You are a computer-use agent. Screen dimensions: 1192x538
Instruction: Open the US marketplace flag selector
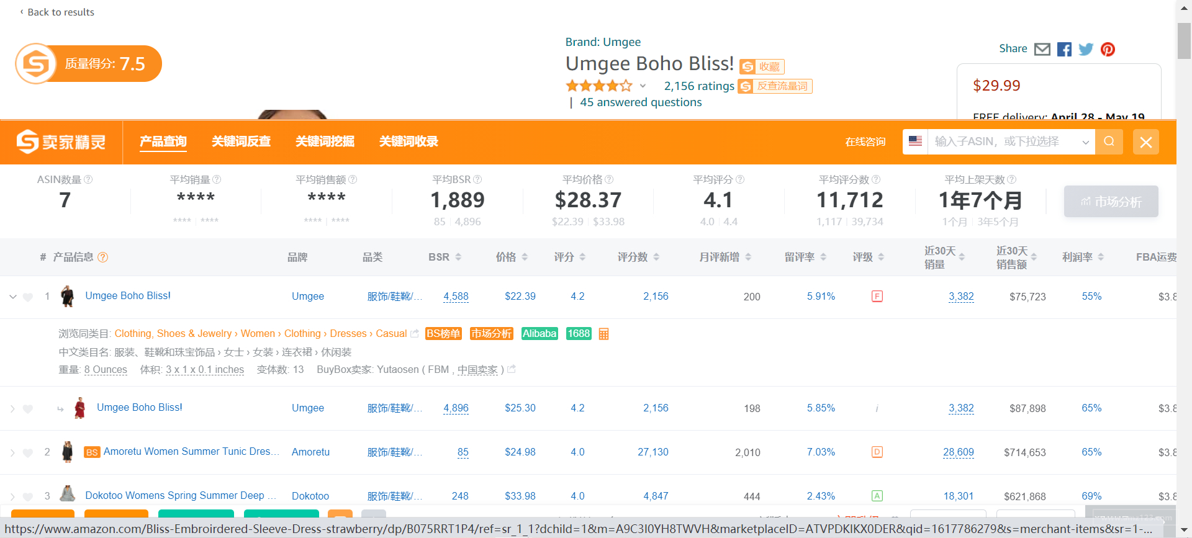(x=915, y=141)
